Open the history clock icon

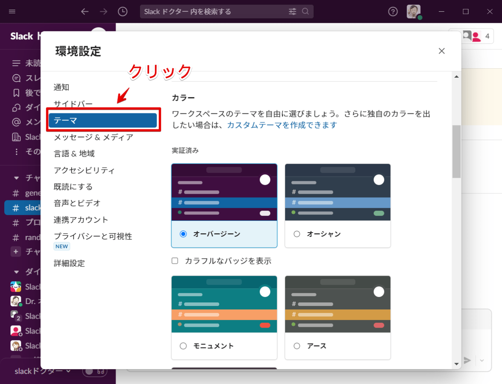pos(123,11)
